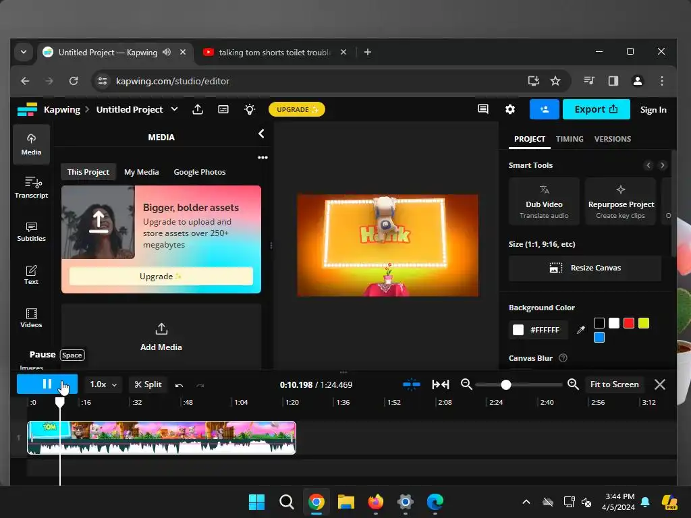The width and height of the screenshot is (691, 518).
Task: Click Fit to Screen button
Action: [614, 384]
